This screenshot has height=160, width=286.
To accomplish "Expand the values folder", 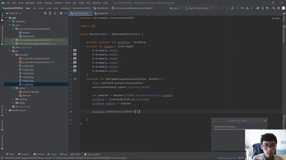I will coord(13,103).
